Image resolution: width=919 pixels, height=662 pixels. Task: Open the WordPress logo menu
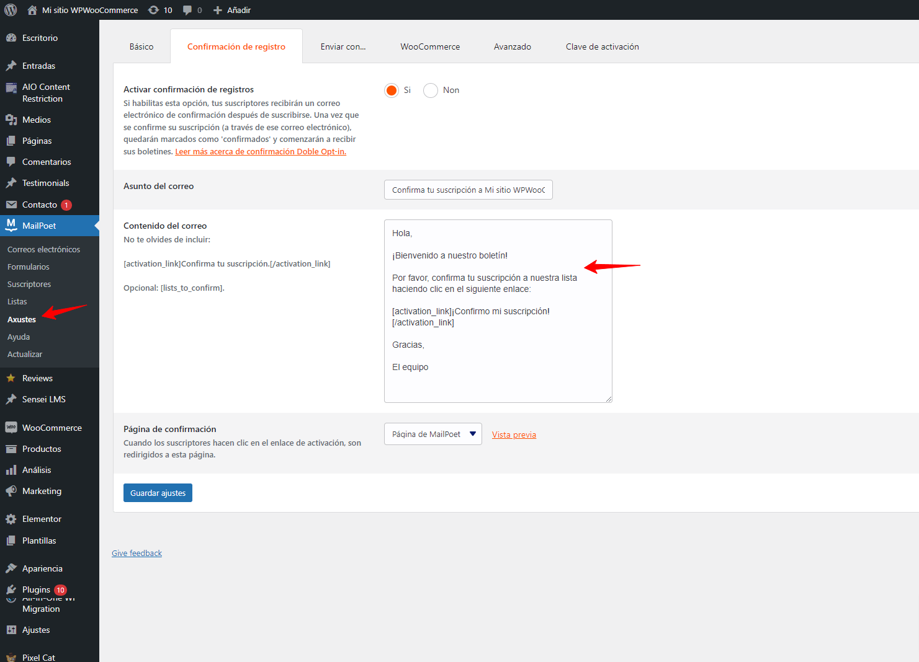11,10
